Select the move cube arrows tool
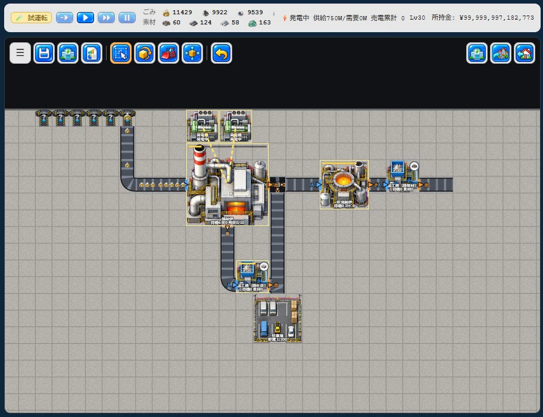 pos(192,53)
